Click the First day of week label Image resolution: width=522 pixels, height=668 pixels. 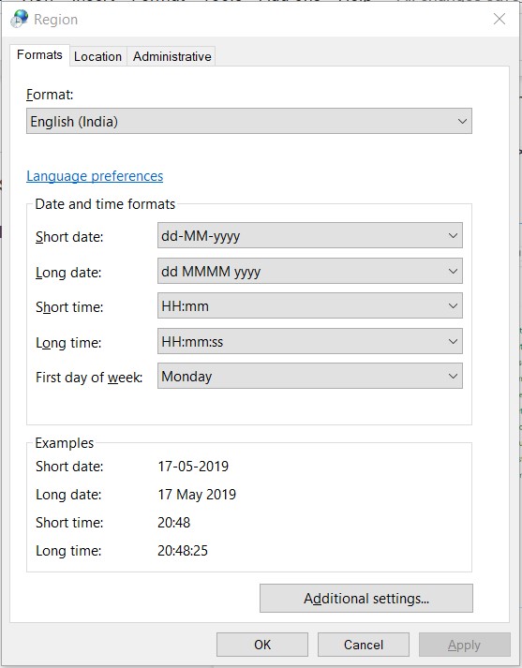tap(89, 377)
